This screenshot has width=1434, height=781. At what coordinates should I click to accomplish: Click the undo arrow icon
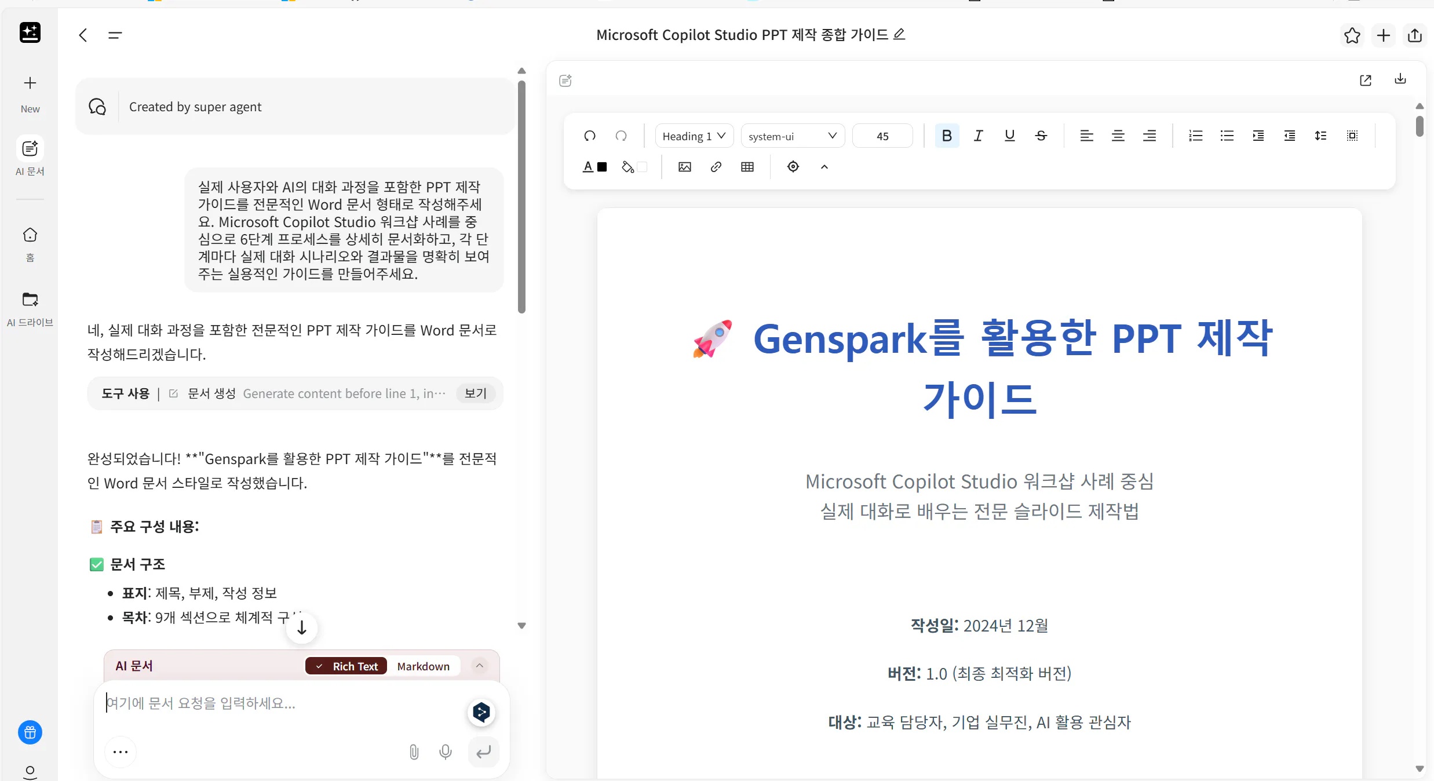(x=590, y=136)
